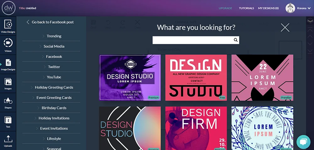
Task: Select the dark gradient Design Studio template
Action: pyautogui.click(x=130, y=128)
